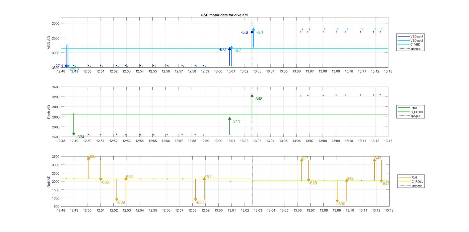469x232 pixels.
Task: Click the '1000' tick on the Roll AD axis
Action: pos(56,198)
